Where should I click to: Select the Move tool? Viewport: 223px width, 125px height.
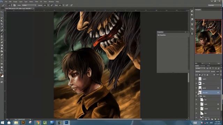click(x=2, y=12)
